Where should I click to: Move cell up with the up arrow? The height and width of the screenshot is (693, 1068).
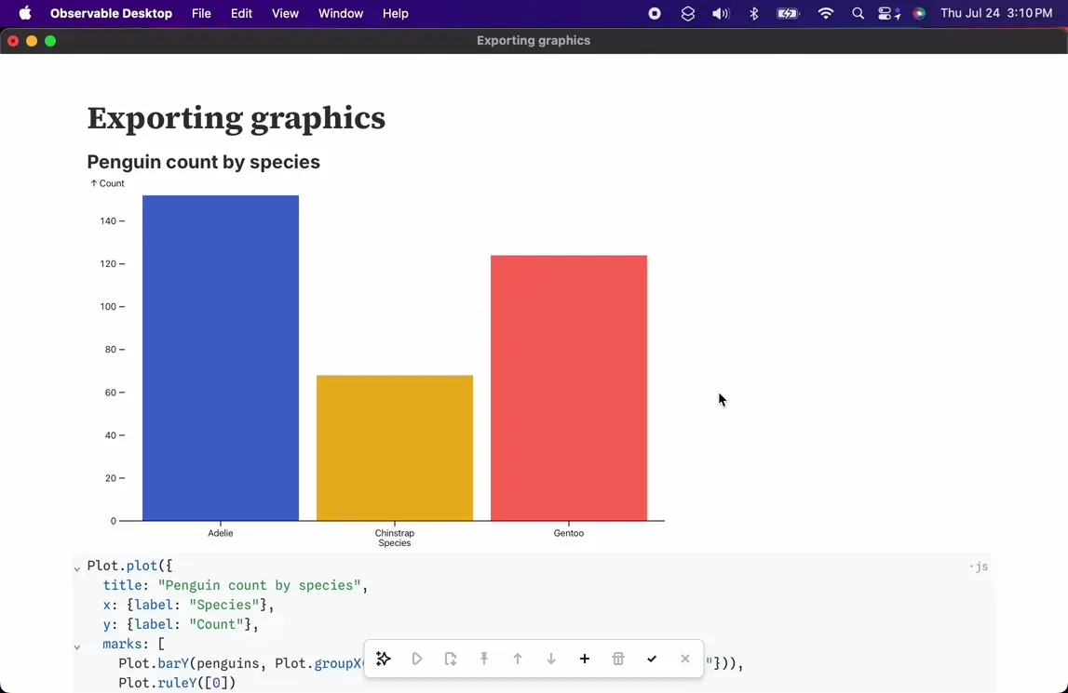pyautogui.click(x=518, y=659)
